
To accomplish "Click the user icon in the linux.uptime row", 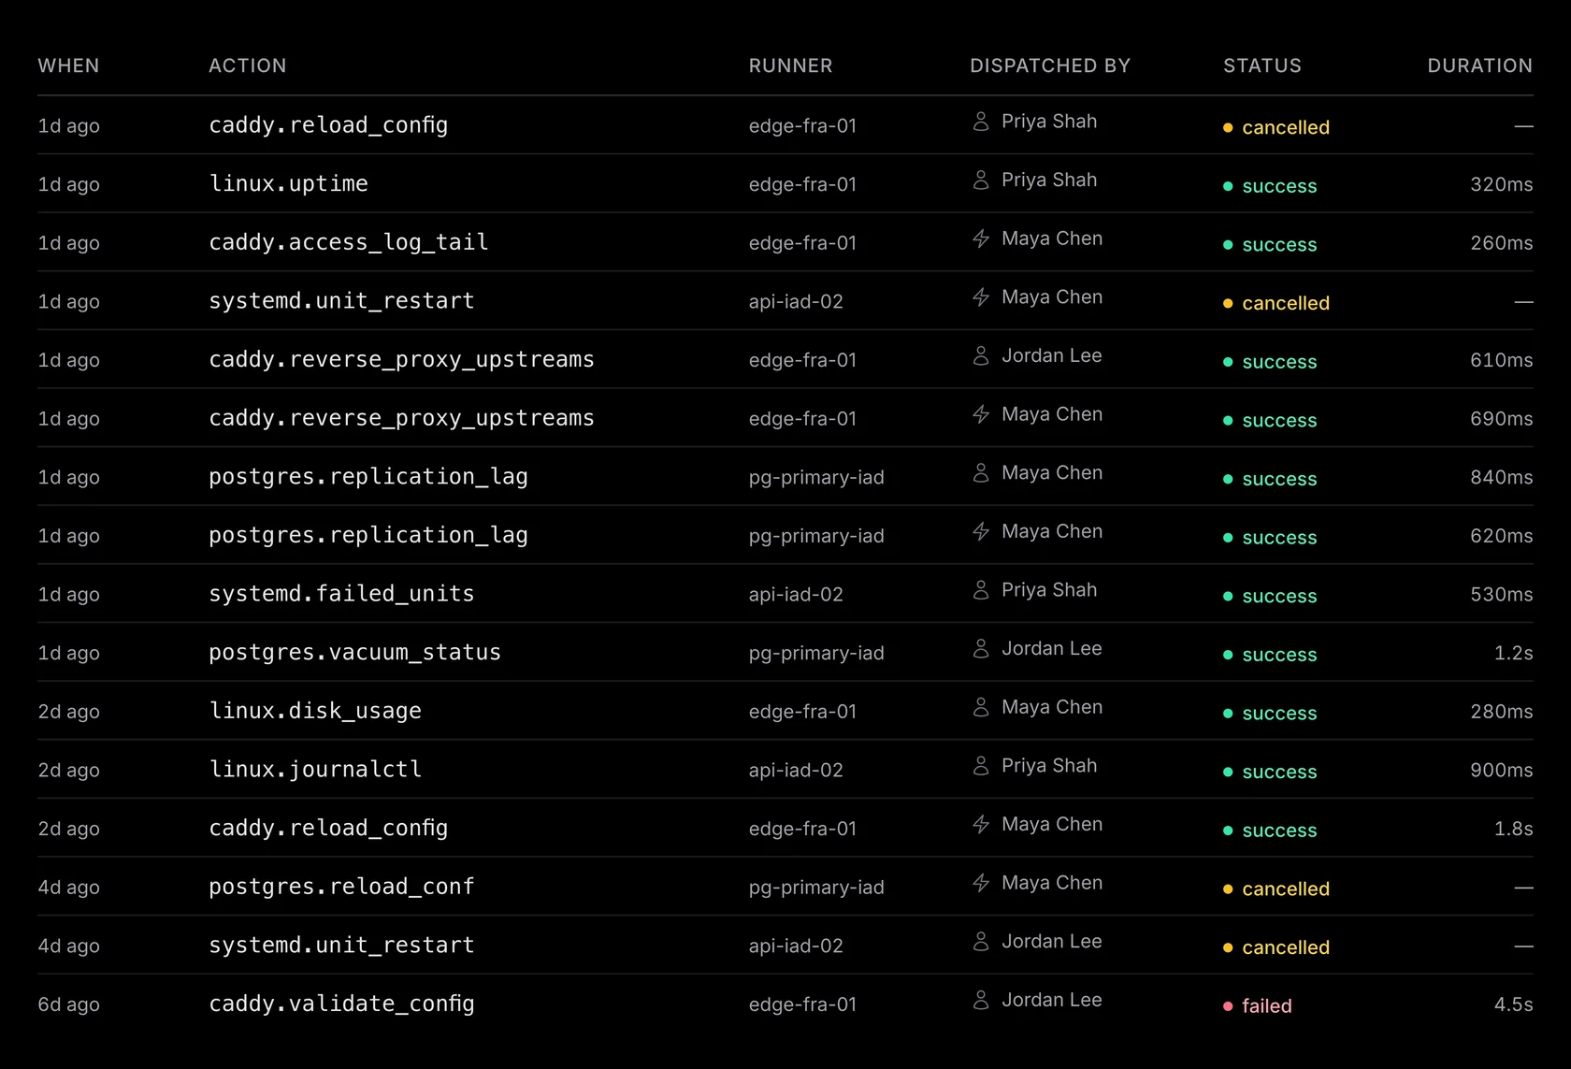I will click(981, 180).
